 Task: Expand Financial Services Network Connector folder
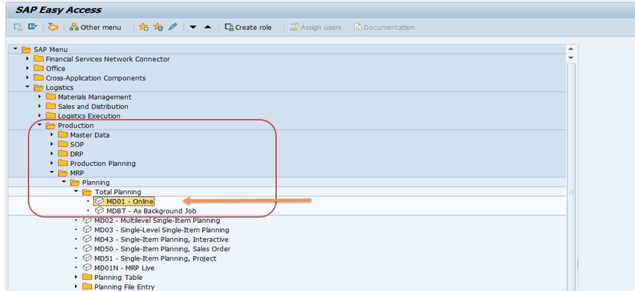click(28, 59)
